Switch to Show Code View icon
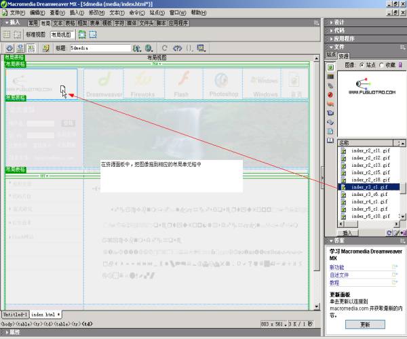 (9, 48)
